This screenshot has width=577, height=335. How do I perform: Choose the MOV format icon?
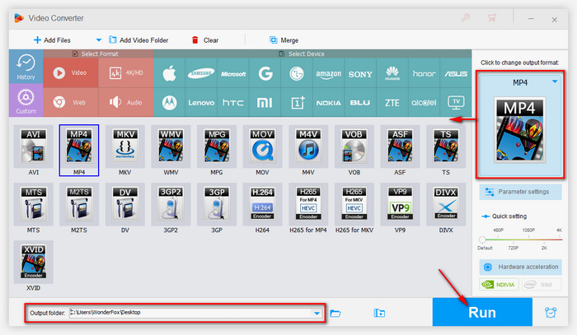click(262, 147)
